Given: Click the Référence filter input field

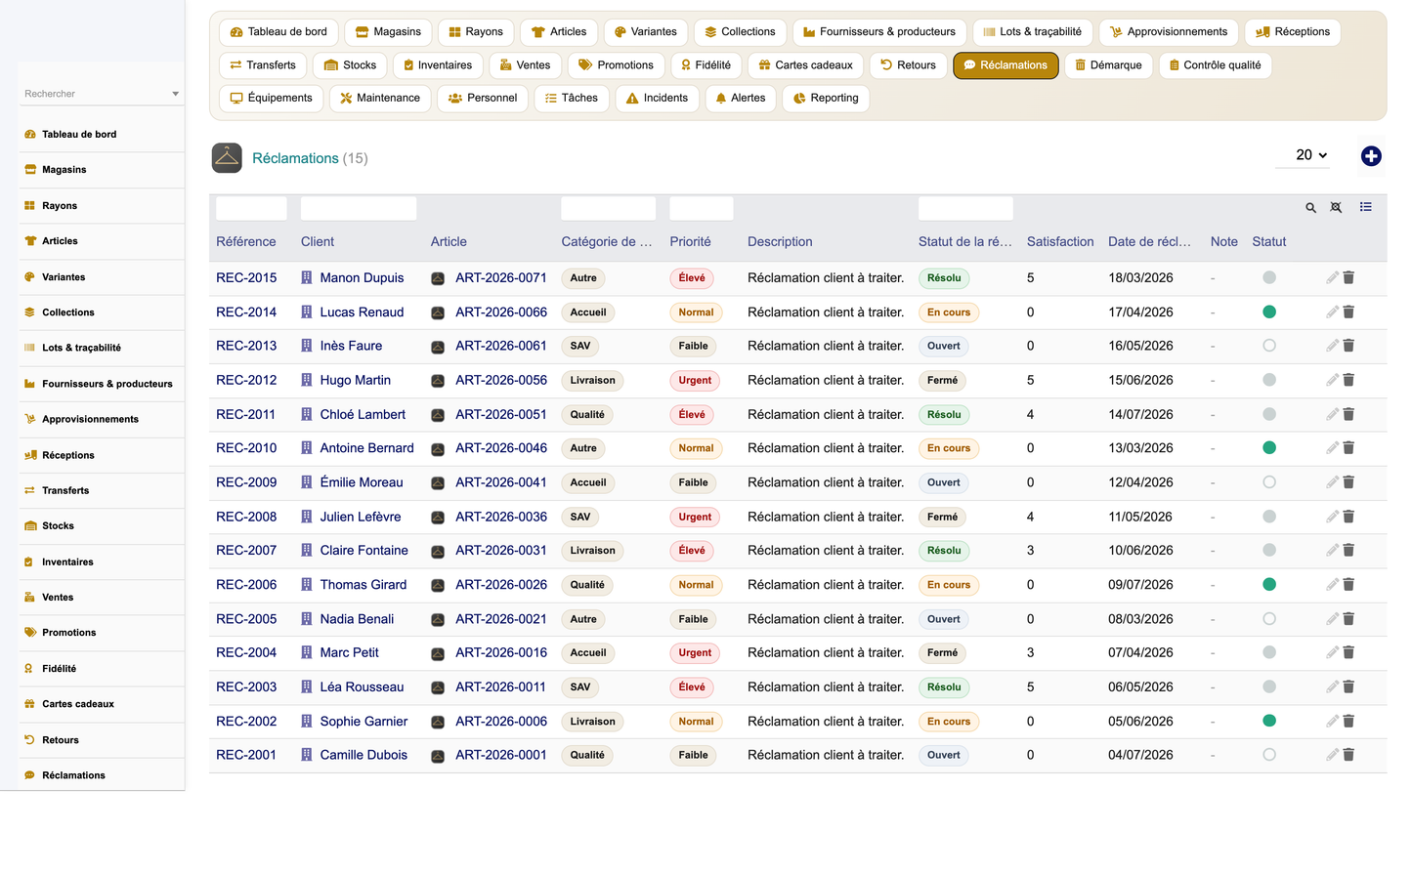Looking at the screenshot, I should click(251, 208).
